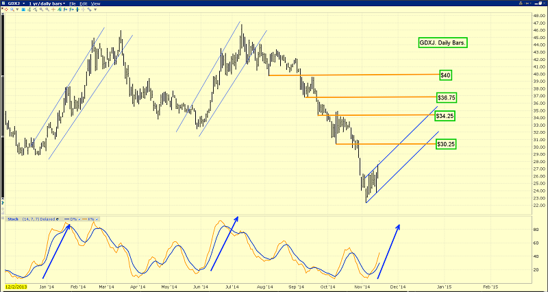Click the $30.25 price level label
This screenshot has height=292, width=548.
(x=447, y=144)
